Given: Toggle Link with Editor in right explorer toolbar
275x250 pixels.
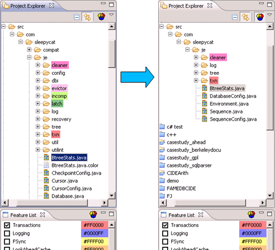Looking at the screenshot, I should pos(245,17).
